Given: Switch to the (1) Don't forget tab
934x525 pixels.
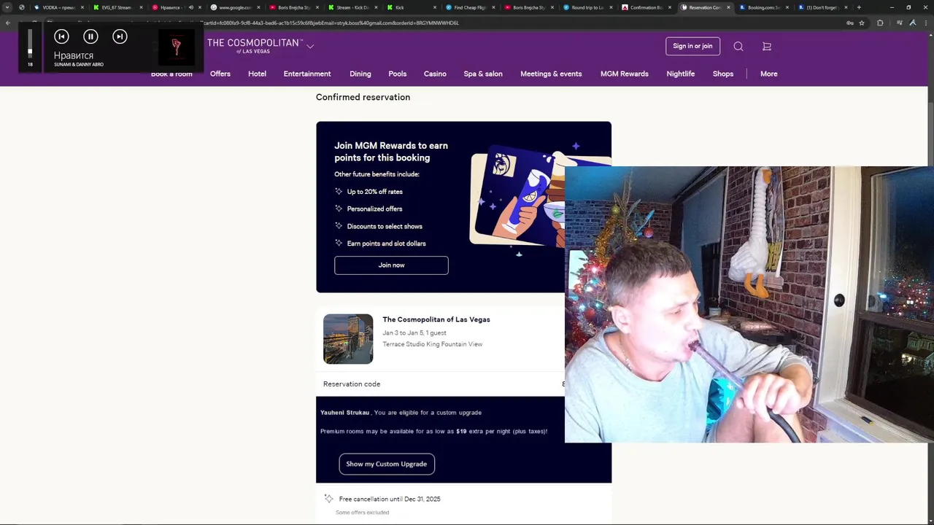Looking at the screenshot, I should point(822,7).
